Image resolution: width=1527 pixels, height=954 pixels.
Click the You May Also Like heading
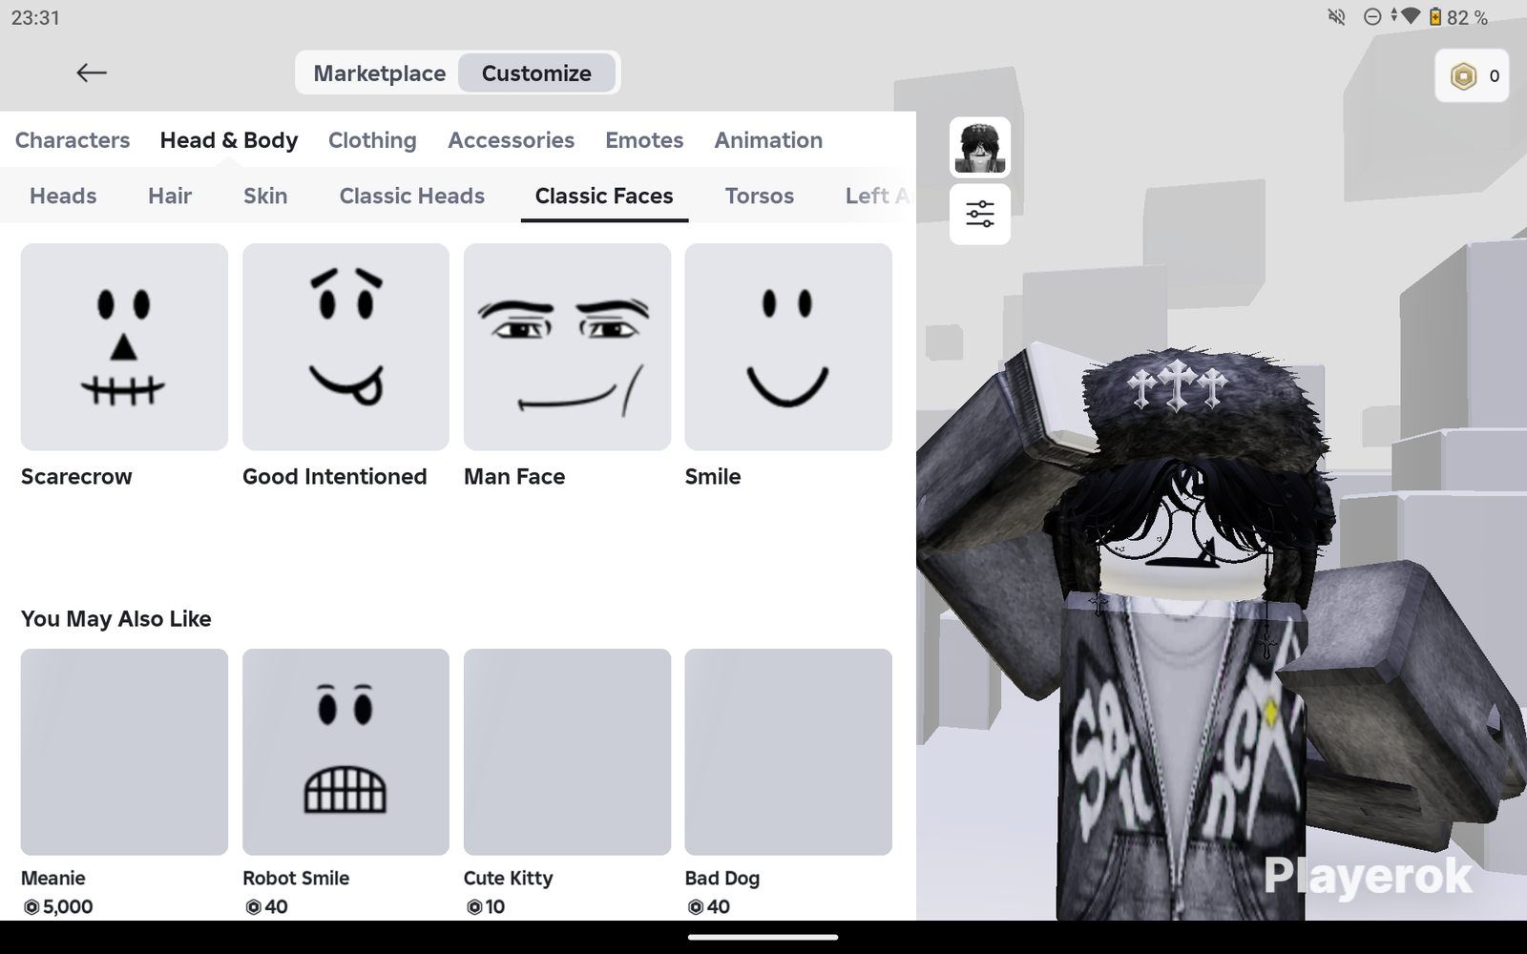[116, 619]
